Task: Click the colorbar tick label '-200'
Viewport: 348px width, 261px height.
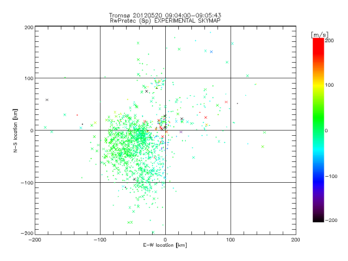Action: [x=331, y=220]
